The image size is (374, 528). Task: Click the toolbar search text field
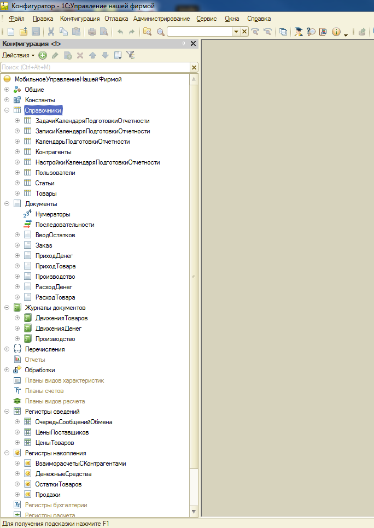click(x=200, y=32)
